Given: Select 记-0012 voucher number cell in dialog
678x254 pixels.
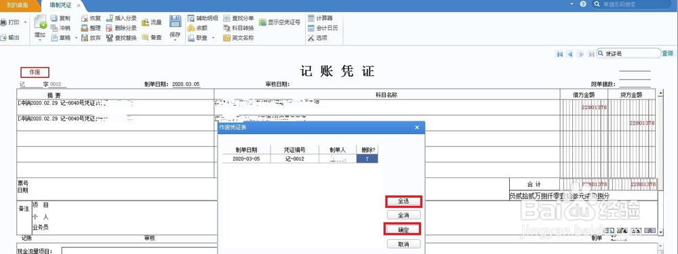Looking at the screenshot, I should point(294,158).
